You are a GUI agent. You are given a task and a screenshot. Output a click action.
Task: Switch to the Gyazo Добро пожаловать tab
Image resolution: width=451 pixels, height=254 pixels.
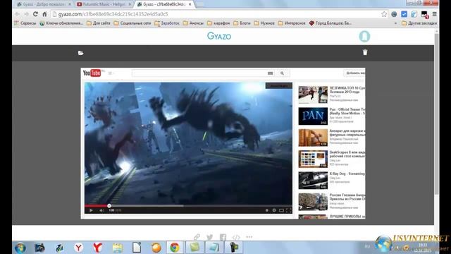pyautogui.click(x=43, y=4)
